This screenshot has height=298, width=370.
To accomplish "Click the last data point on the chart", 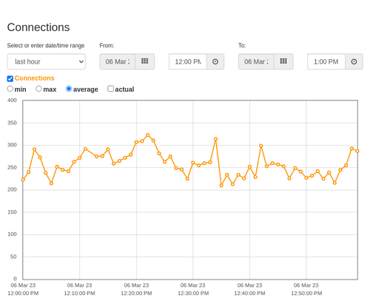I will [357, 151].
